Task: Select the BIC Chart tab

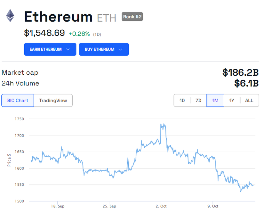Action: pyautogui.click(x=17, y=100)
